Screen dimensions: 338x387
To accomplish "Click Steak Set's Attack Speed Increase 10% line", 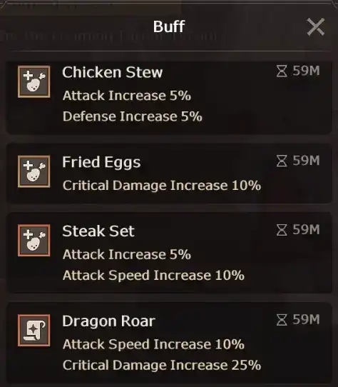I will coord(153,276).
